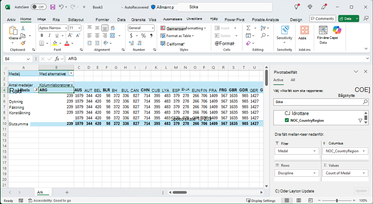373x204 pixels.
Task: Click the Comma Style icon
Action: pyautogui.click(x=151, y=36)
